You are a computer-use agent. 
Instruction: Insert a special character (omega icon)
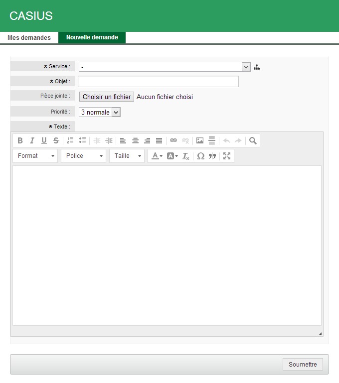click(200, 156)
